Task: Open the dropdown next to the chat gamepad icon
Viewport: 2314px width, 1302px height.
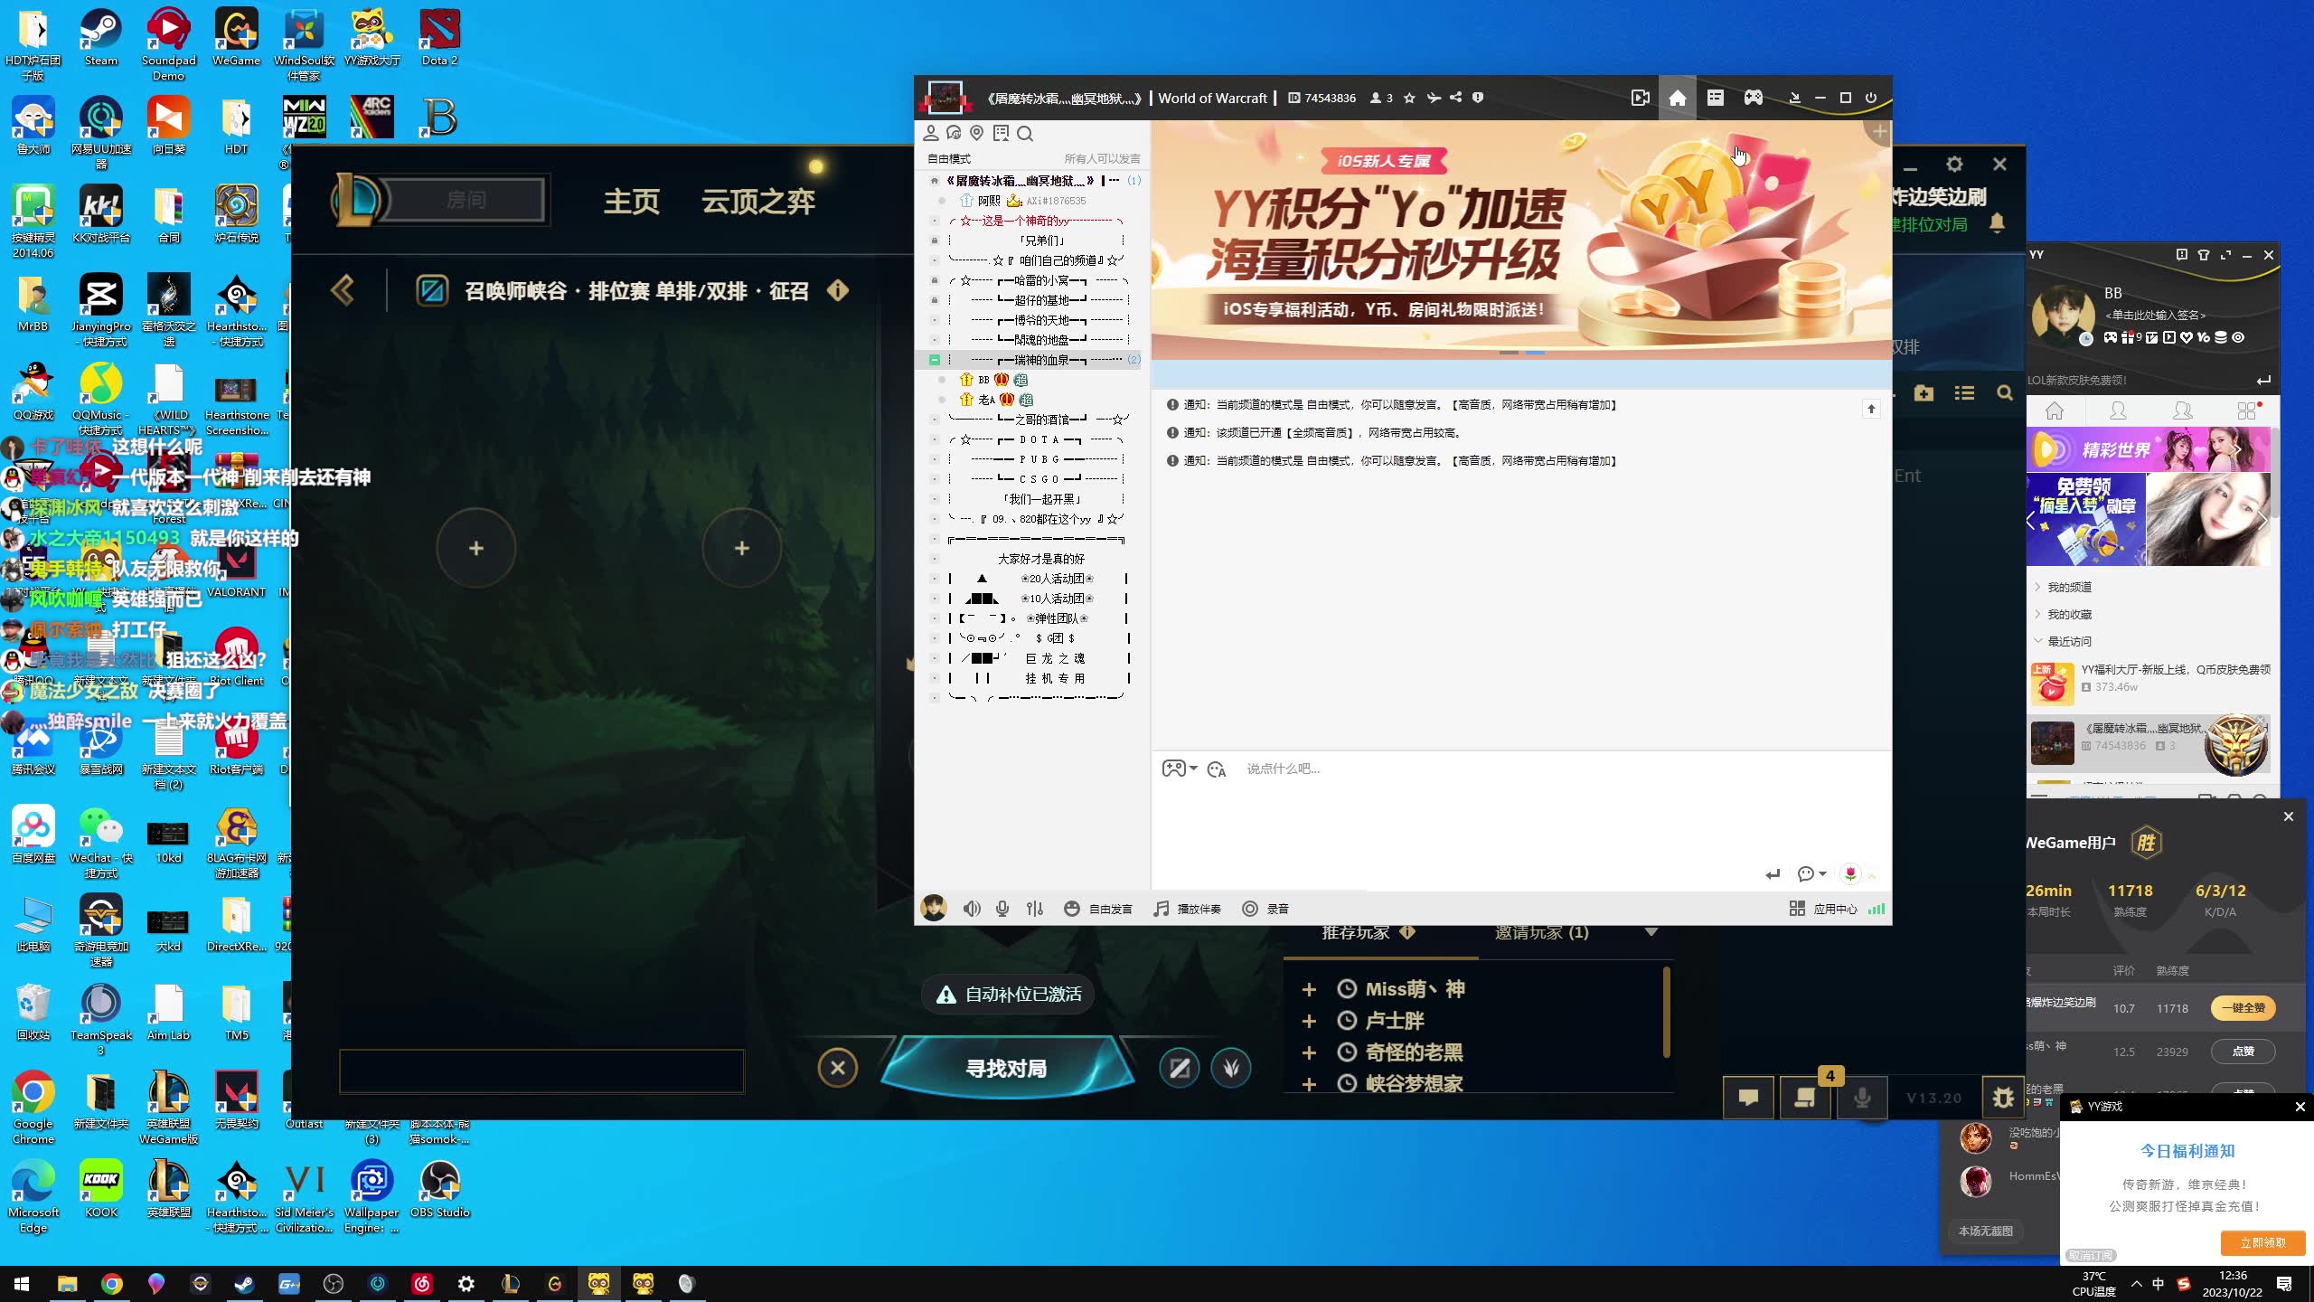Action: (x=1193, y=769)
